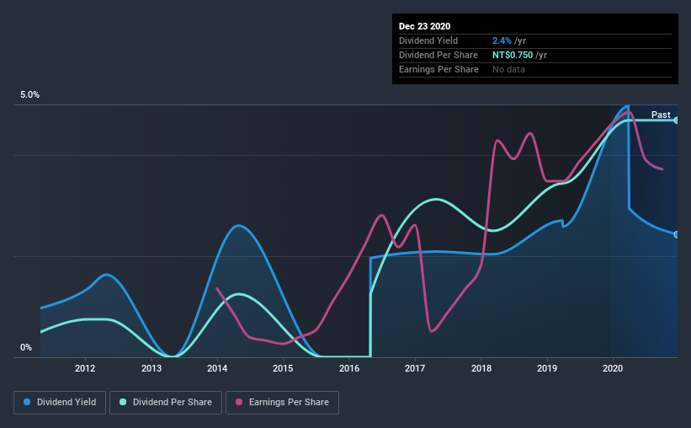Image resolution: width=691 pixels, height=428 pixels.
Task: Select the 2017 x-axis label
Action: [415, 368]
